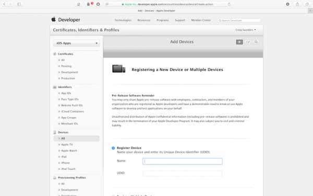This screenshot has width=313, height=196.
Task: Show all tabs icon in Safari
Action: pos(307,4)
